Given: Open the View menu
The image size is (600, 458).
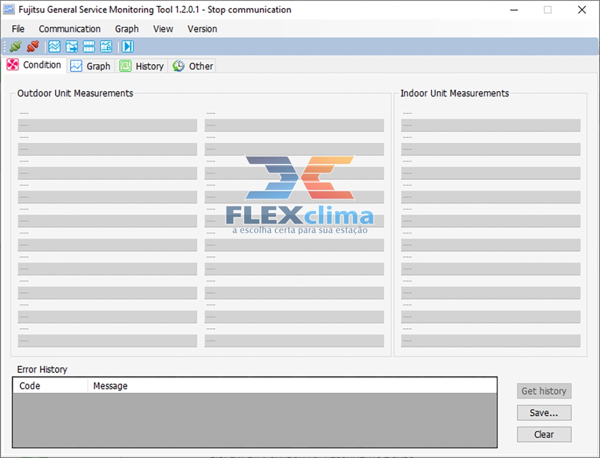Looking at the screenshot, I should click(x=163, y=29).
